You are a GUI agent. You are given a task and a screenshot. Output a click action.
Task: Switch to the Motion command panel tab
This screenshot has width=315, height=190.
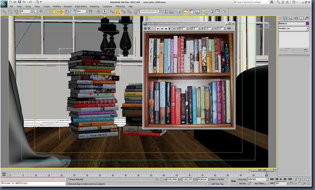coord(296,19)
